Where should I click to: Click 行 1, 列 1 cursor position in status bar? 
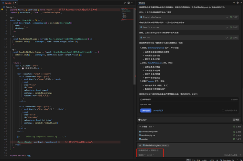point(196,160)
